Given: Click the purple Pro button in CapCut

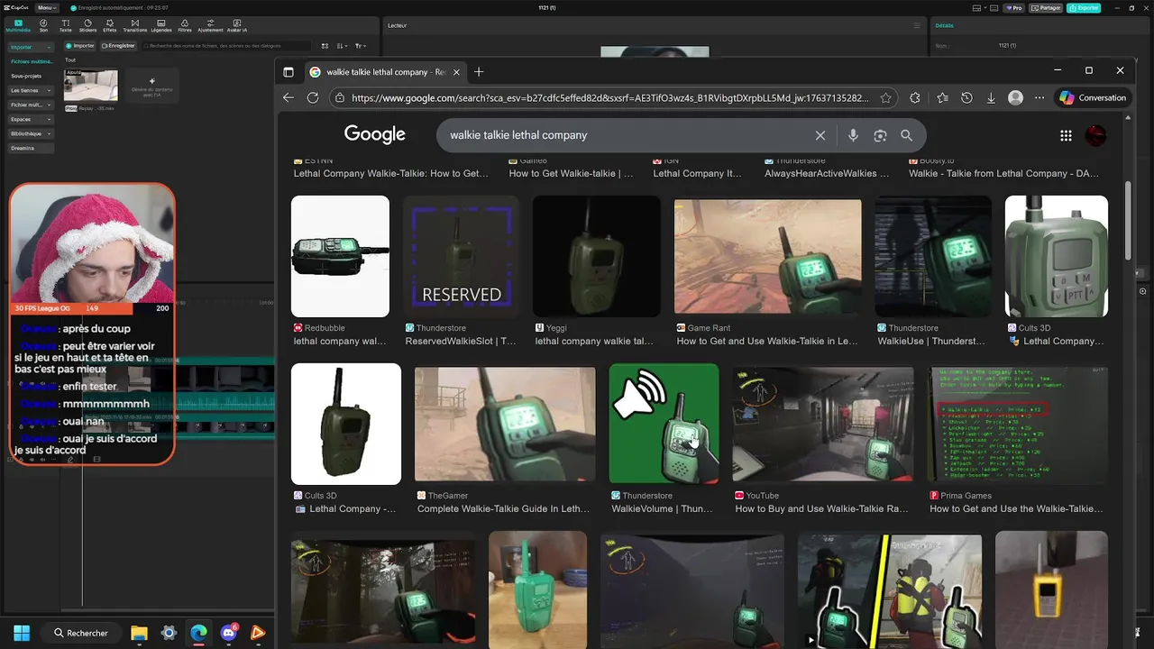Looking at the screenshot, I should (1015, 7).
